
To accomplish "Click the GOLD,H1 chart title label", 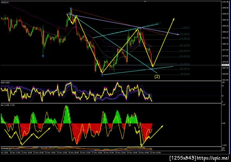I will pyautogui.click(x=4, y=3).
